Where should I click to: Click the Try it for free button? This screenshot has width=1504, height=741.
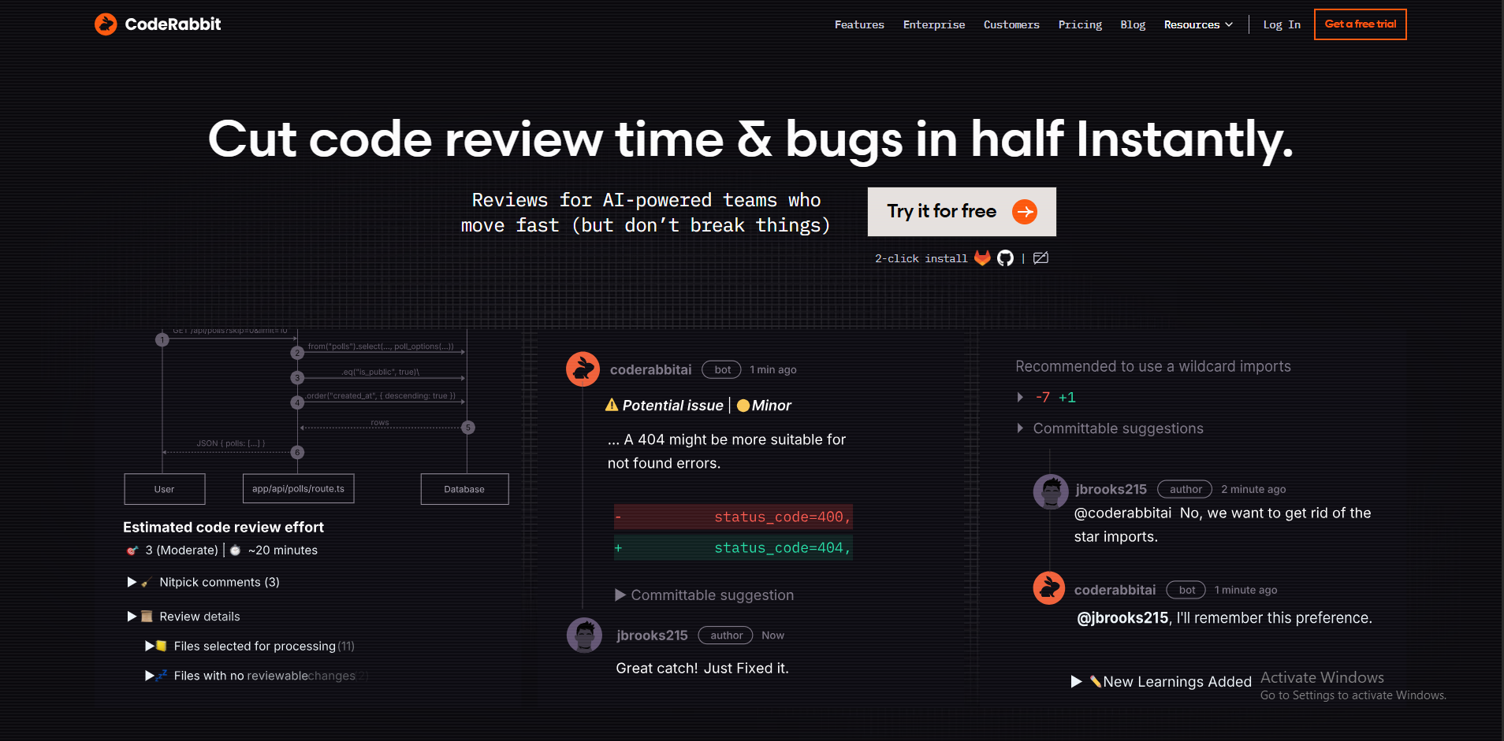coord(961,211)
